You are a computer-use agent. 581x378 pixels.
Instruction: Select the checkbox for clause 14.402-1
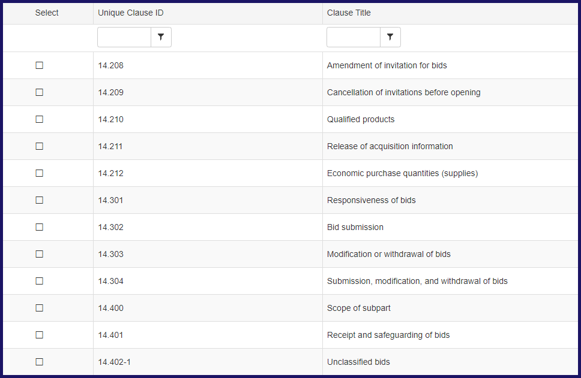(x=40, y=361)
